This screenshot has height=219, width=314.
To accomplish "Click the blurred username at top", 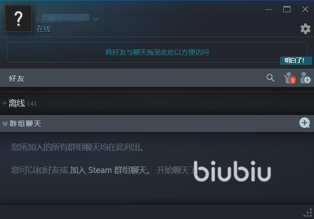I will click(63, 17).
